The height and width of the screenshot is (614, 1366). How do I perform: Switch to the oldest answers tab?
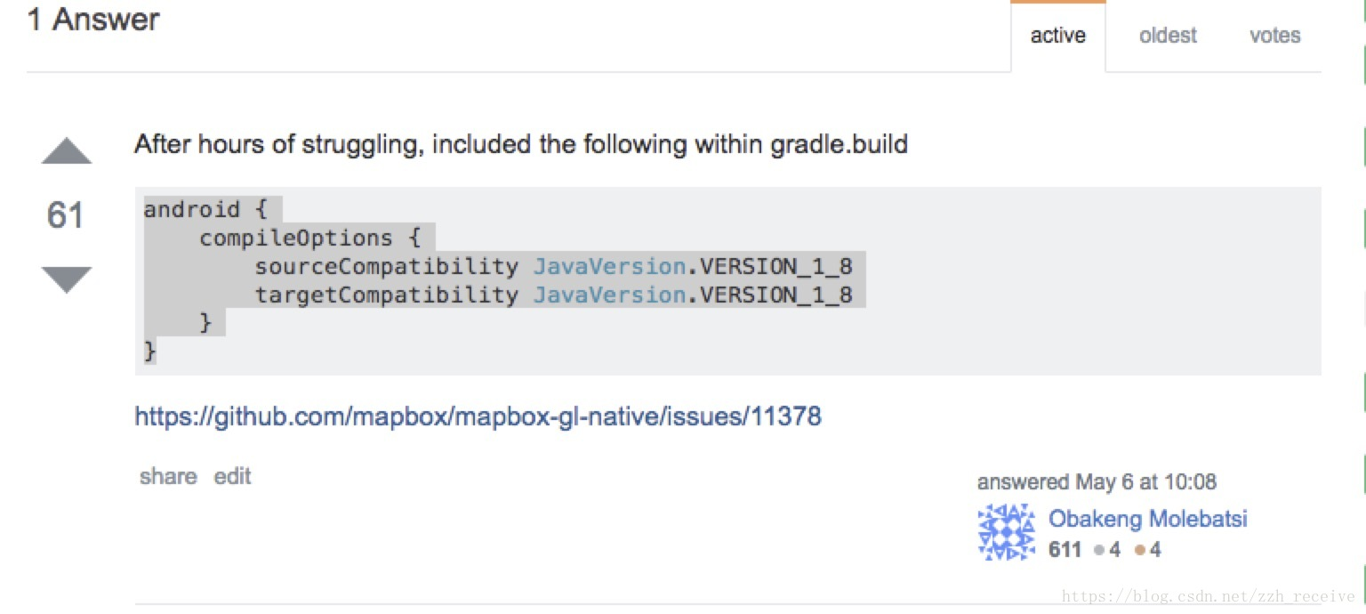(1168, 36)
